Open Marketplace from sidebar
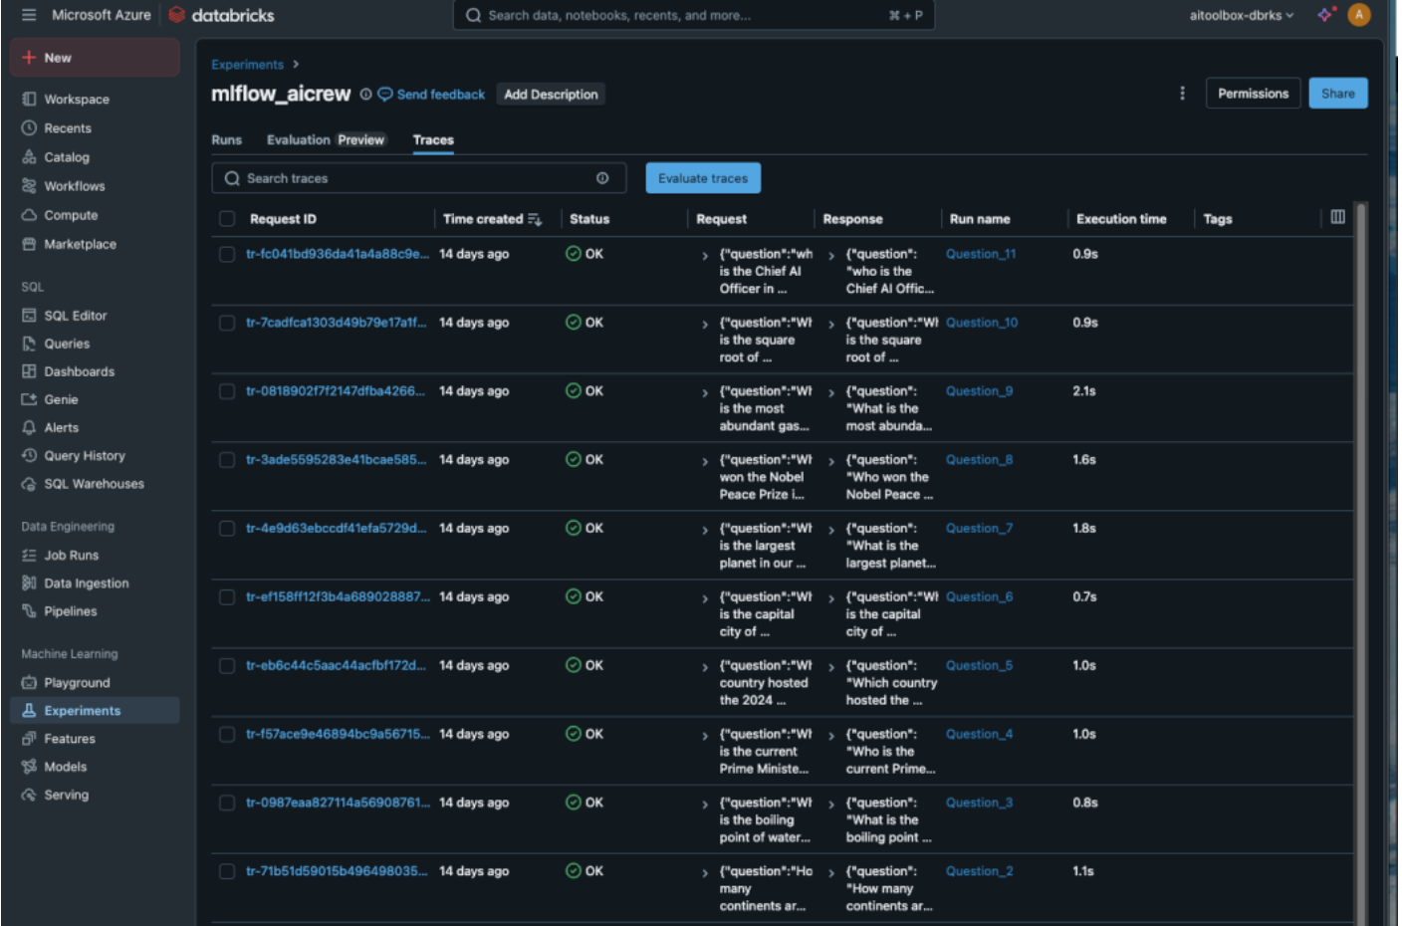This screenshot has width=1402, height=926. pos(80,244)
